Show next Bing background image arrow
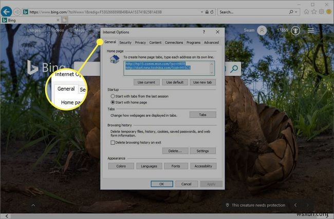This screenshot has width=334, height=219. click(307, 205)
